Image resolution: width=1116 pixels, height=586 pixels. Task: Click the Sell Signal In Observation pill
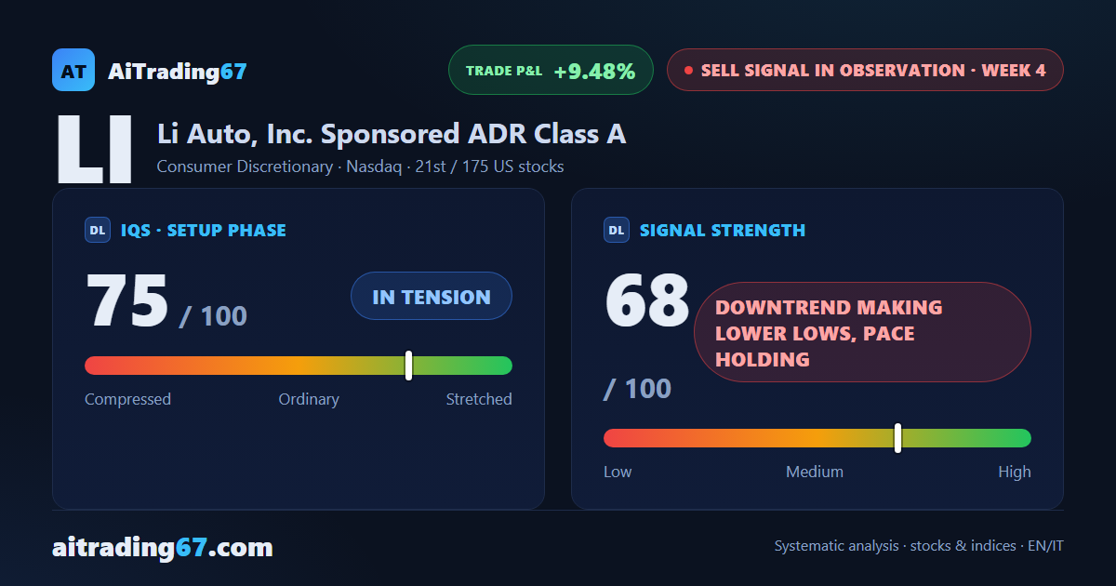click(x=865, y=70)
